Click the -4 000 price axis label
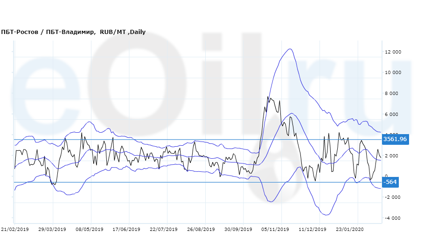The width and height of the screenshot is (424, 237). pos(393,218)
